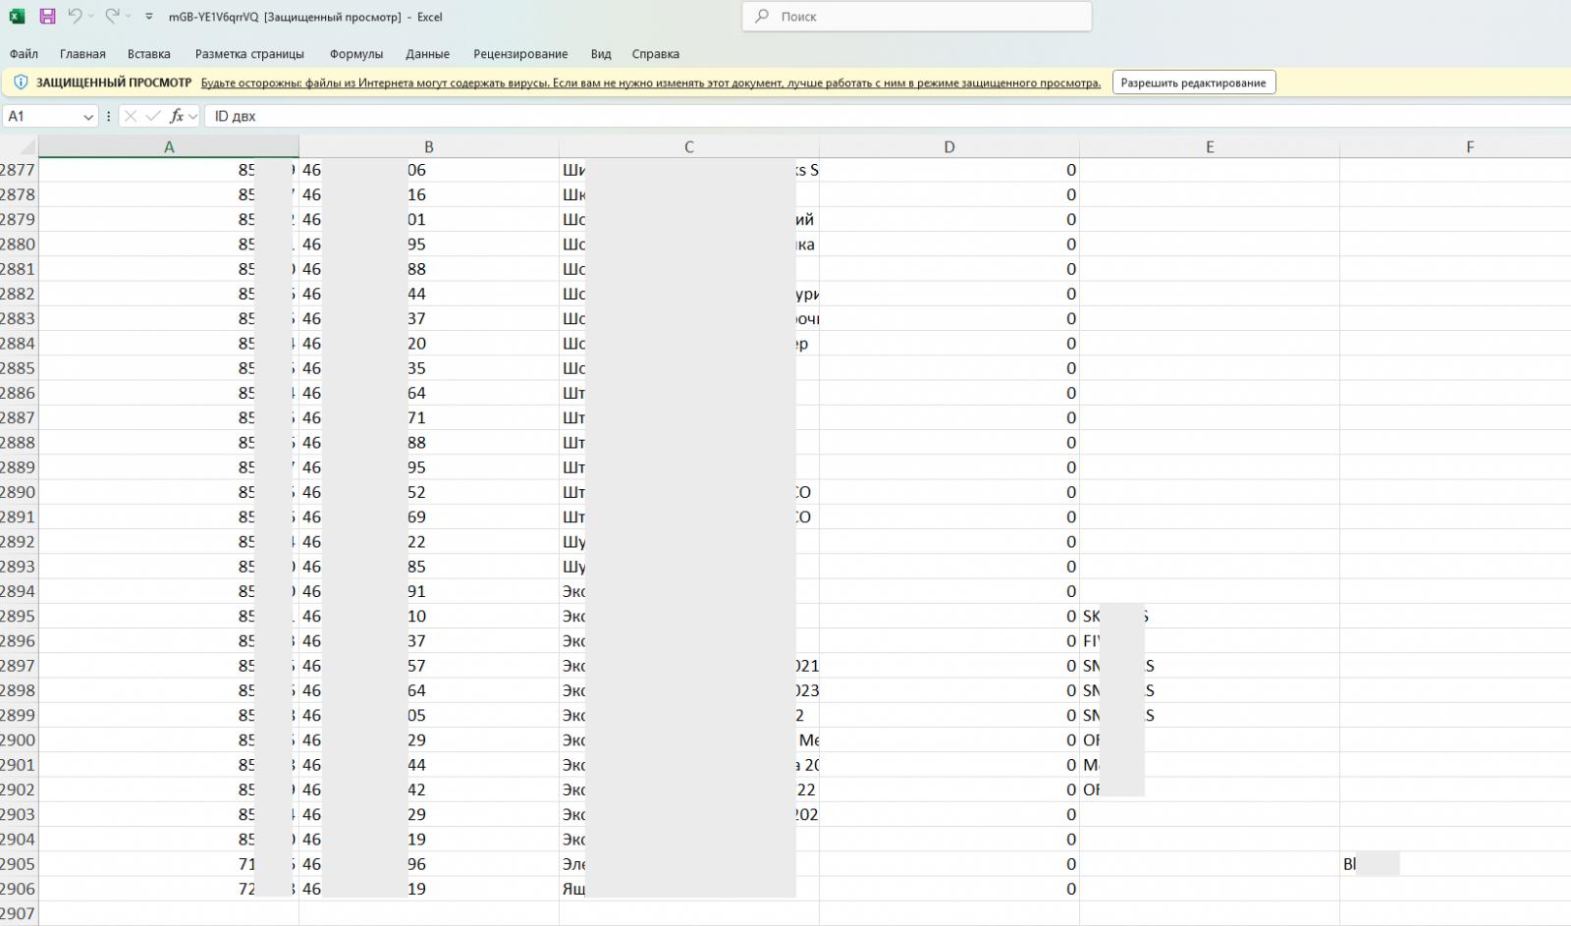Open the Undo history dropdown arrow
1571x926 pixels.
[91, 17]
